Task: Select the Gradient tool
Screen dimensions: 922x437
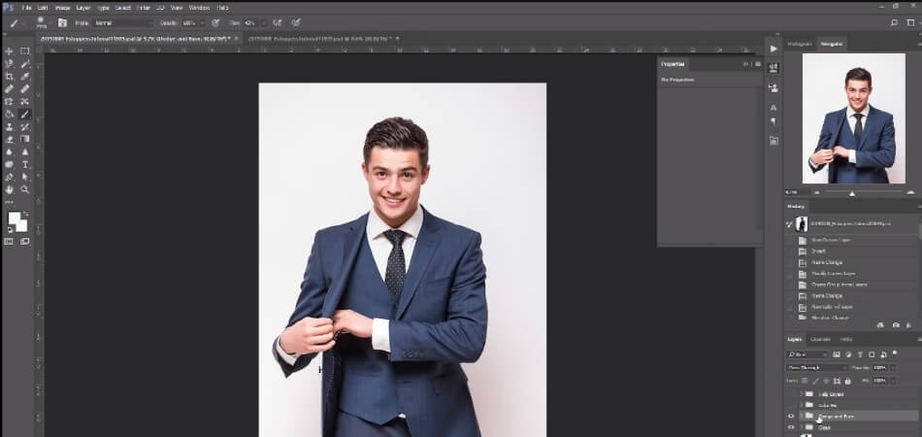Action: click(24, 140)
